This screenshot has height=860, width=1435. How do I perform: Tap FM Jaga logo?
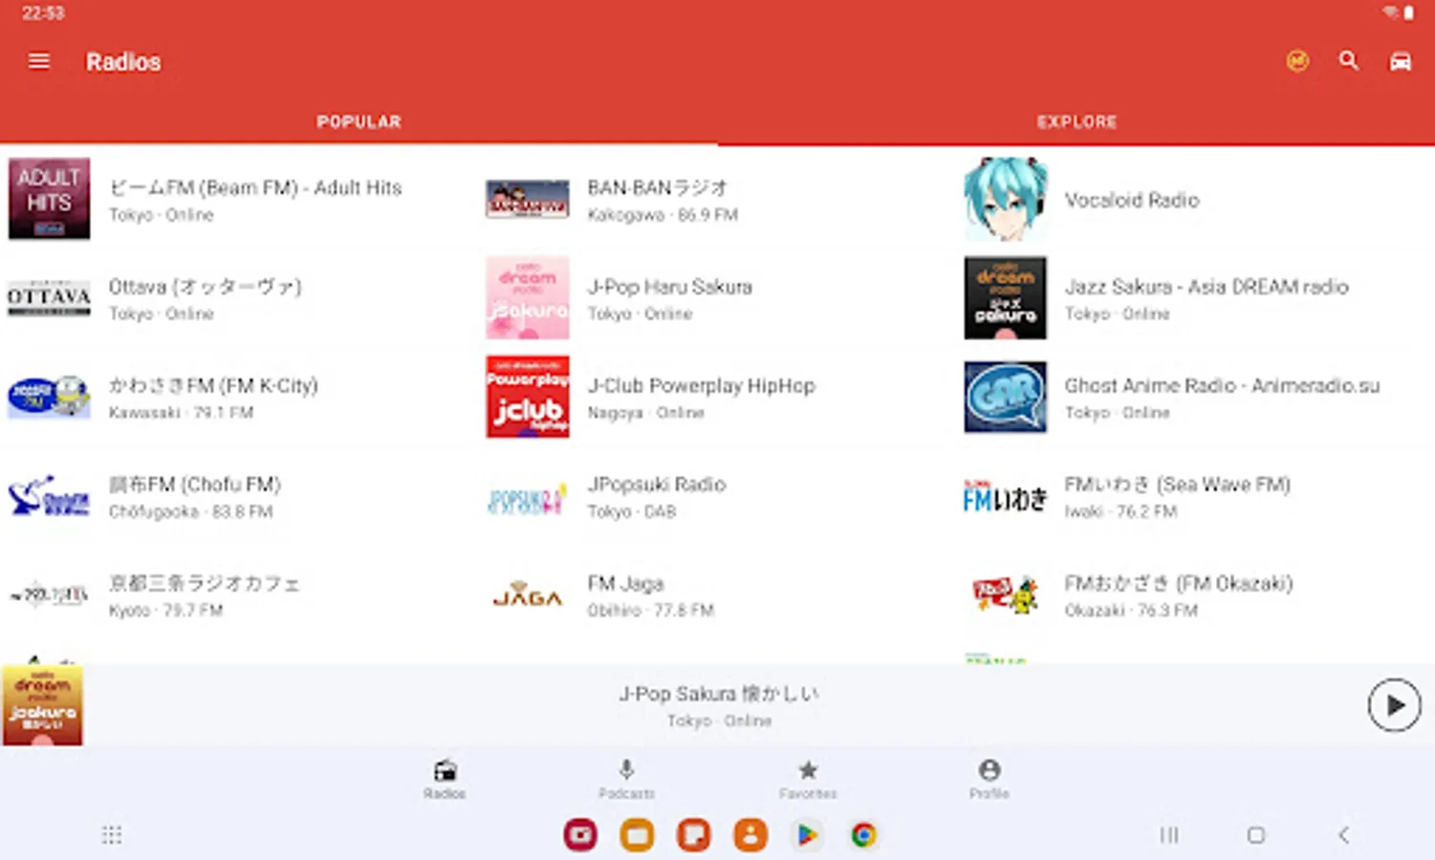tap(527, 594)
